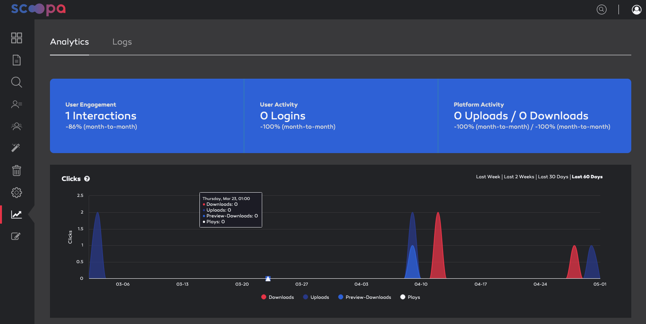Click the search icon in top bar

point(601,9)
